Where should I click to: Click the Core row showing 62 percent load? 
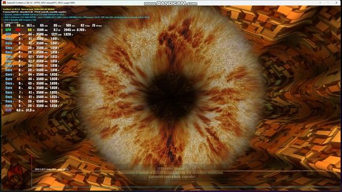32,79
